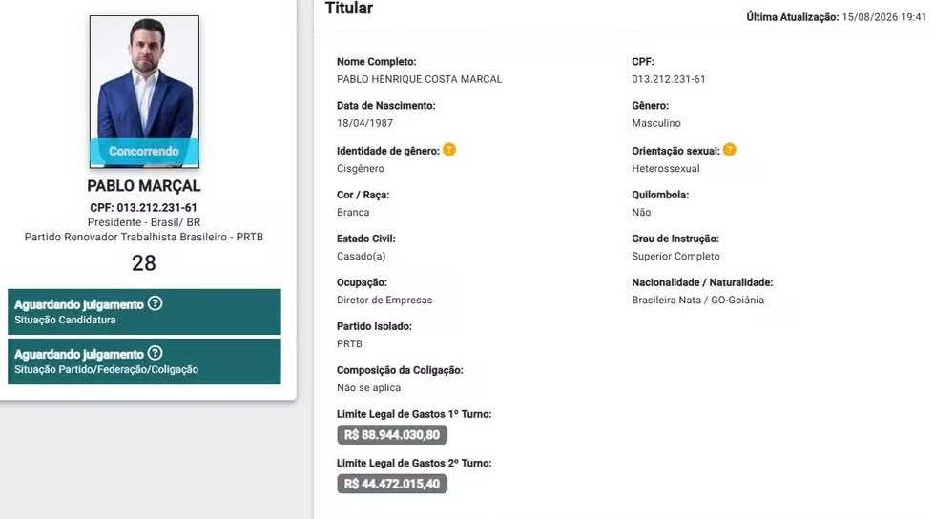The width and height of the screenshot is (934, 519).
Task: Click the party name PRTB under Partido Isolado
Action: (349, 343)
